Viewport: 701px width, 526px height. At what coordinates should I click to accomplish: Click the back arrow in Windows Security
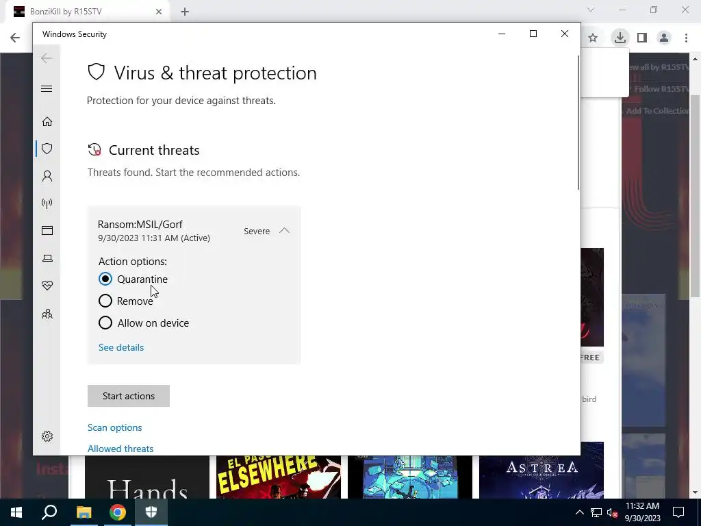coord(47,58)
